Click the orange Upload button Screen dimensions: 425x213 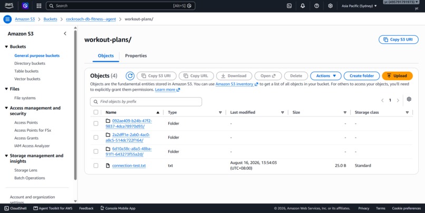(397, 76)
